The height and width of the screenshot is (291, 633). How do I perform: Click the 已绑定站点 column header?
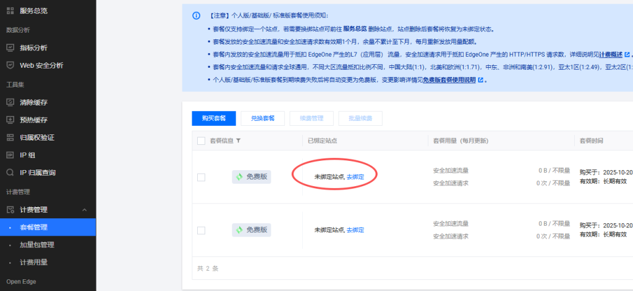(x=323, y=141)
